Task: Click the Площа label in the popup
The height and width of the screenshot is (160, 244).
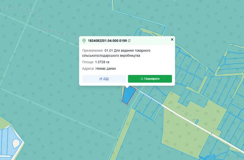Action: tap(88, 62)
